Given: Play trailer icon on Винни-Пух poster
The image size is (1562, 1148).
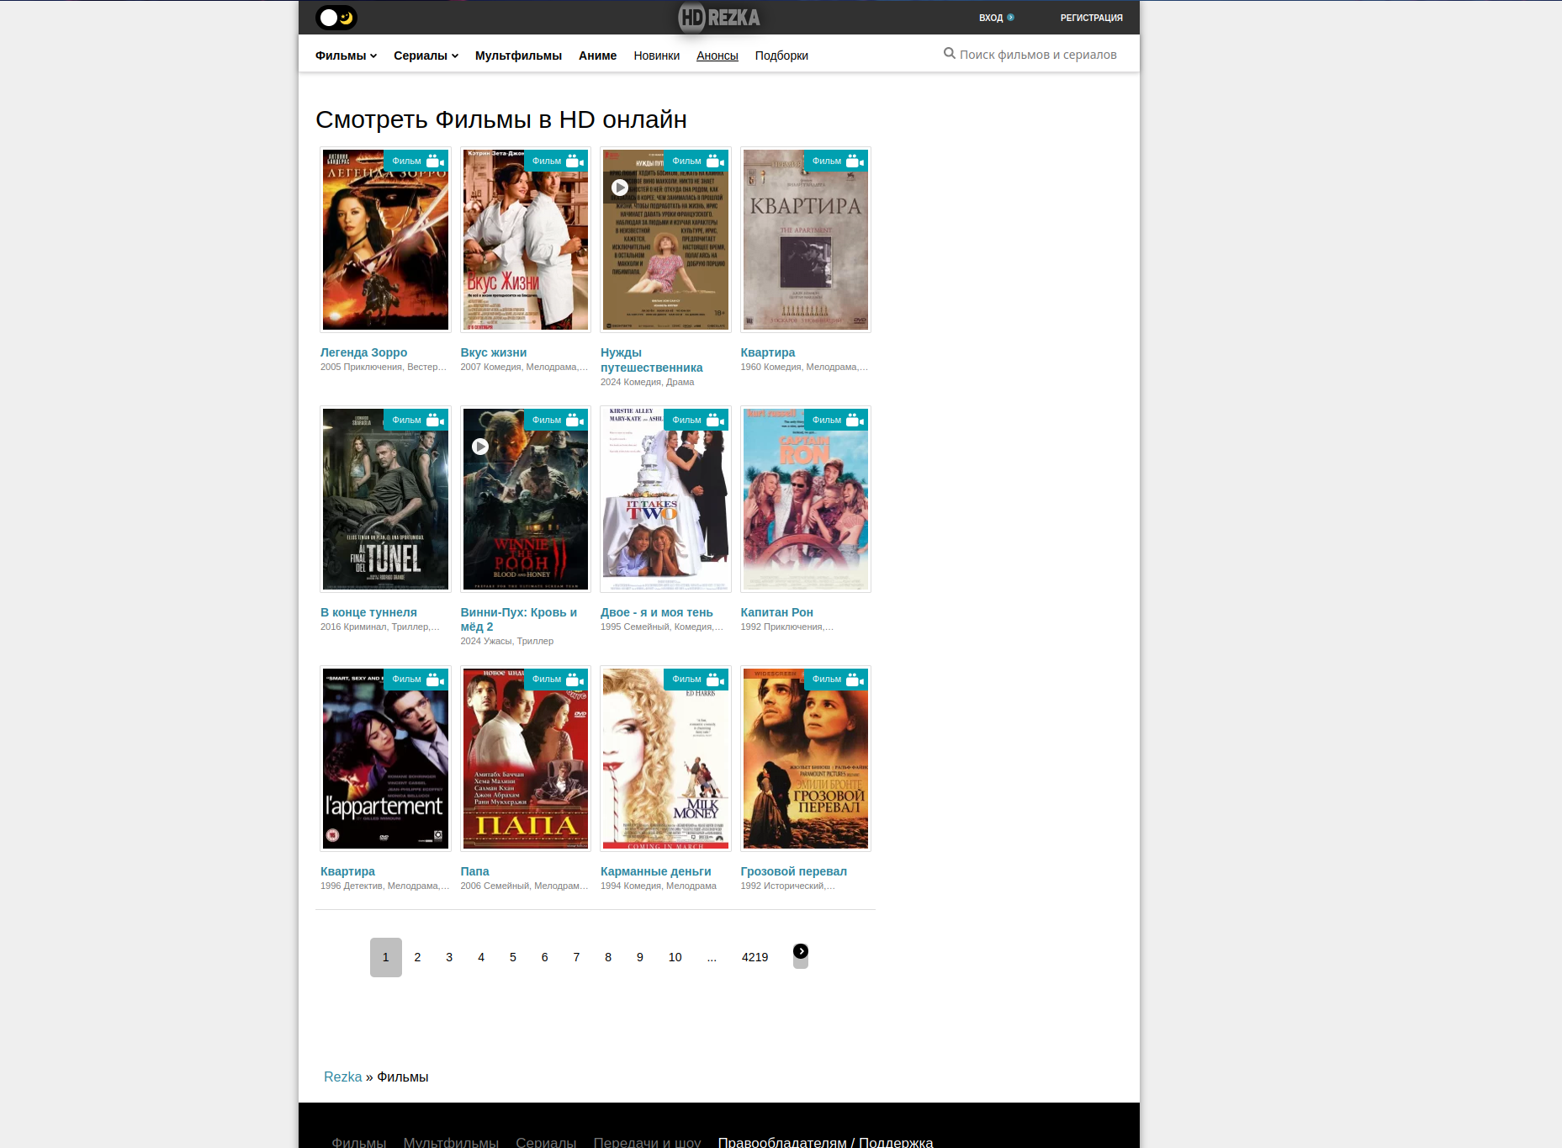Looking at the screenshot, I should 480,447.
